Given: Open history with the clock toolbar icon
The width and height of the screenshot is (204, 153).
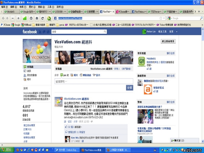Looking at the screenshot, I should (x=31, y=18).
